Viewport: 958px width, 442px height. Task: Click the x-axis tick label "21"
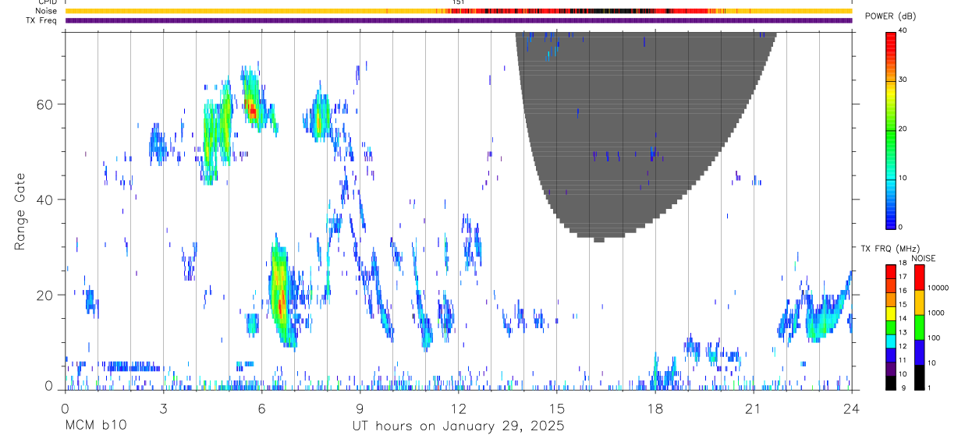pyautogui.click(x=753, y=408)
